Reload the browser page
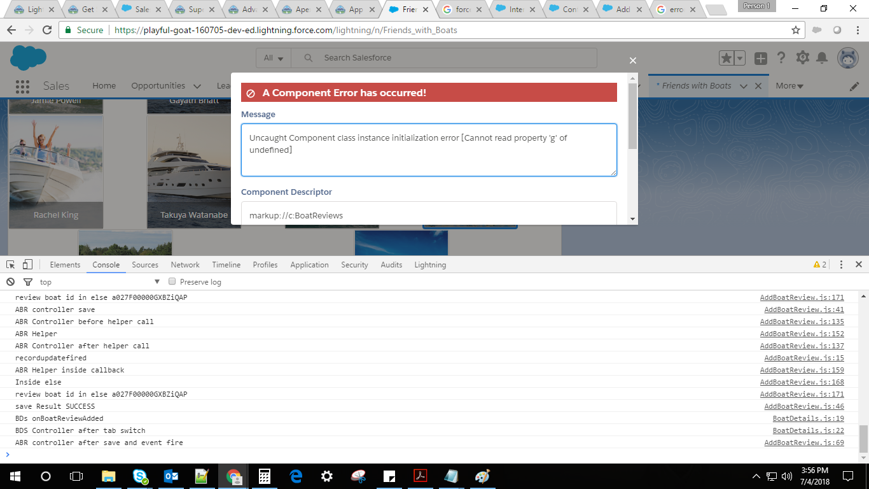The height and width of the screenshot is (489, 869). 46,30
